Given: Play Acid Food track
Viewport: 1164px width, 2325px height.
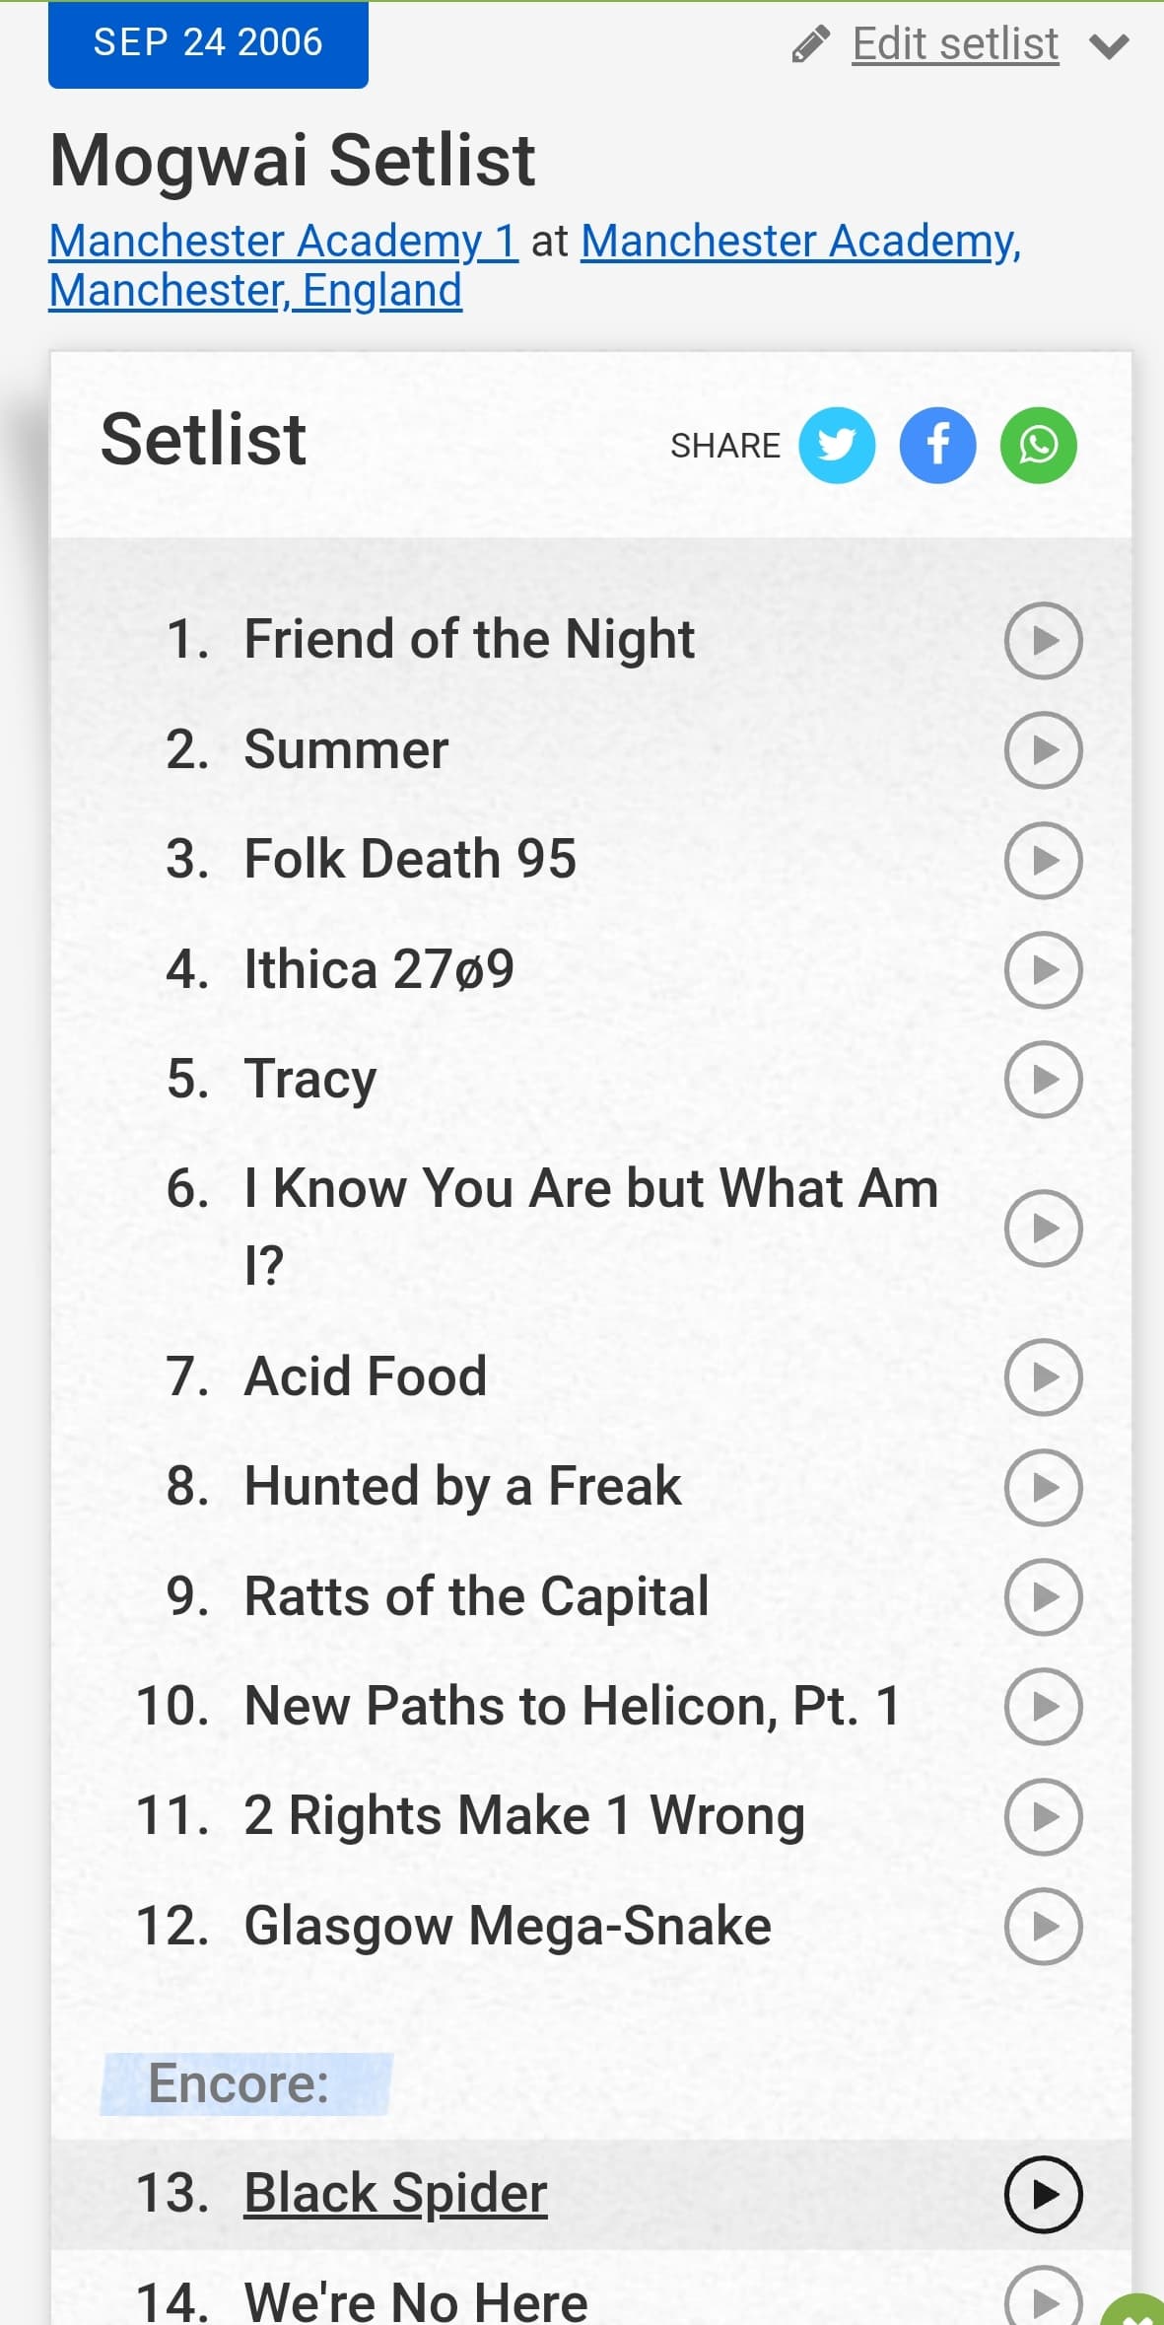Looking at the screenshot, I should tap(1043, 1377).
